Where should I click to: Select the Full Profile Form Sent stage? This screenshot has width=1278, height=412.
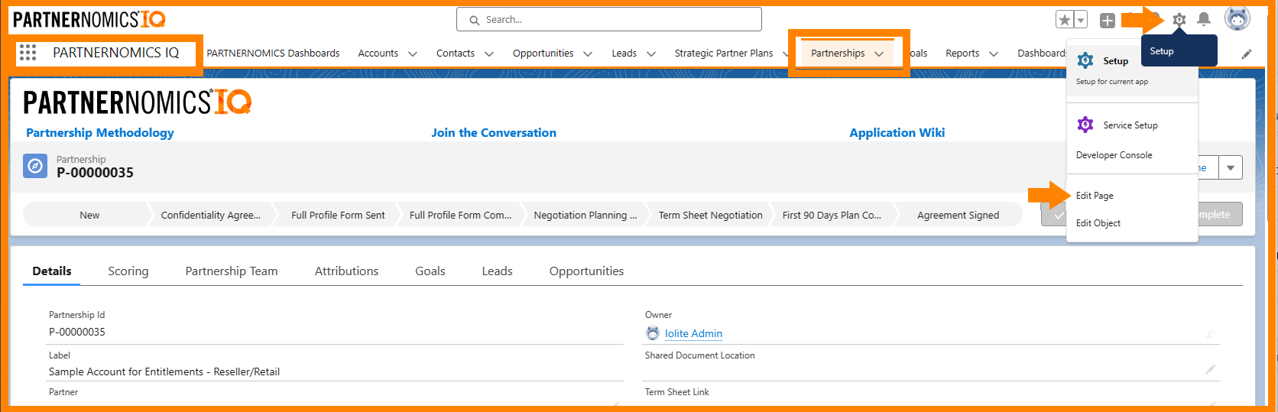point(338,215)
